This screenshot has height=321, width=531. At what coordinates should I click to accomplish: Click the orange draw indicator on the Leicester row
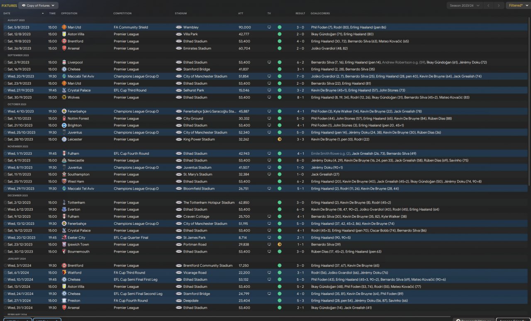(x=280, y=139)
